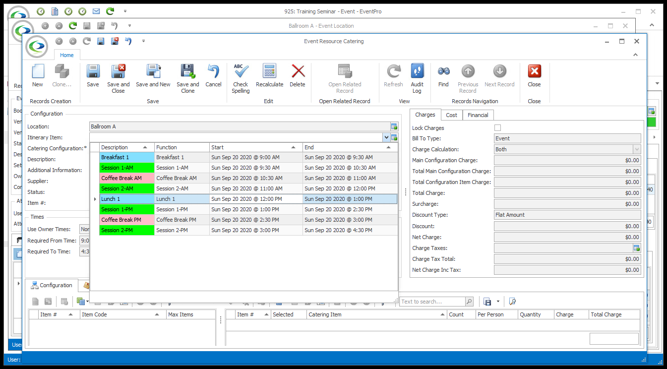Viewport: 667px width, 369px height.
Task: Select the Cost tab
Action: coord(451,115)
